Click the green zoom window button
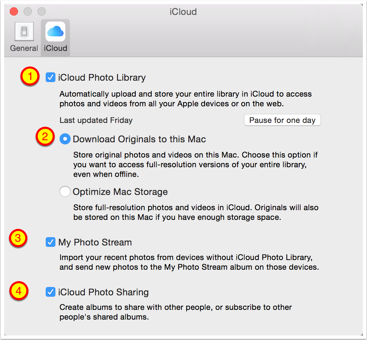Image resolution: width=367 pixels, height=340 pixels. click(x=42, y=12)
